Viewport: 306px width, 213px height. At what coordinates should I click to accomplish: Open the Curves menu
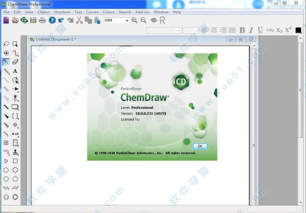[92, 12]
